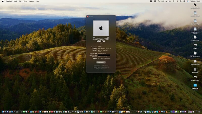Open the Trash in the Dock
This screenshot has height=114, width=202.
pyautogui.click(x=199, y=111)
